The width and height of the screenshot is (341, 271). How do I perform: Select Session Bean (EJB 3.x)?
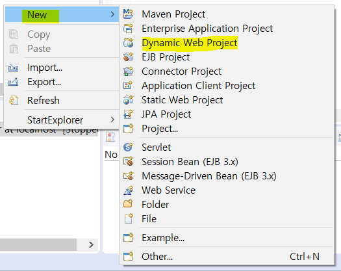coord(227,162)
